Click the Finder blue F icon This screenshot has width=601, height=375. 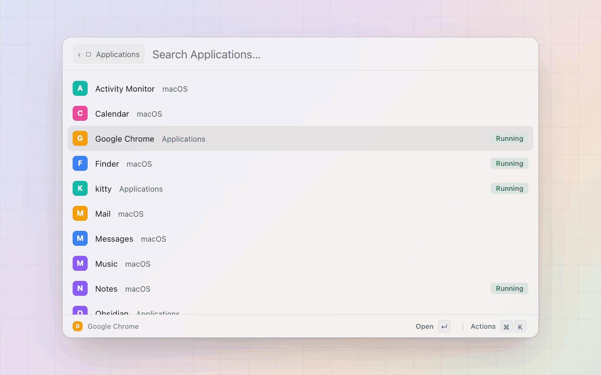tap(80, 163)
